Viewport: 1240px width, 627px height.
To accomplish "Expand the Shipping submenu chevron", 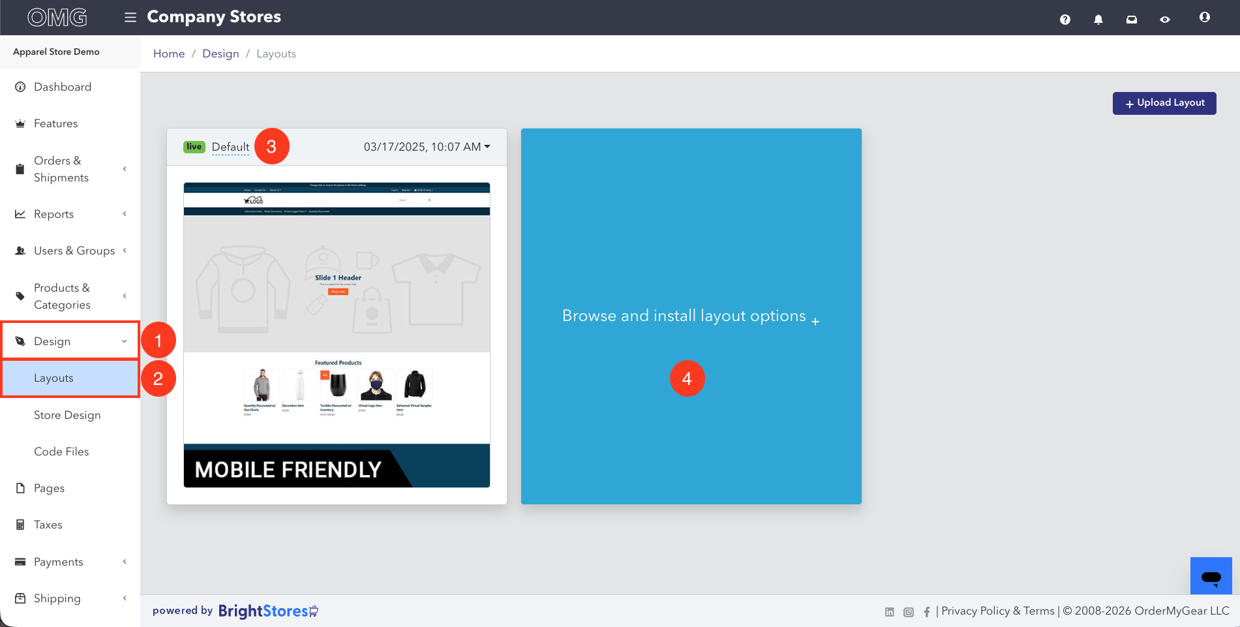I will point(125,598).
